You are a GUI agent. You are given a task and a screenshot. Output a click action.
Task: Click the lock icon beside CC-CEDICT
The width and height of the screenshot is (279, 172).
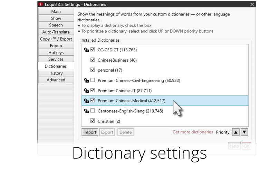[x=86, y=50]
